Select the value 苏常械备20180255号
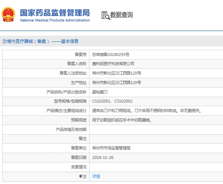Image resolution: width=223 pixels, height=184 pixels. tap(111, 55)
